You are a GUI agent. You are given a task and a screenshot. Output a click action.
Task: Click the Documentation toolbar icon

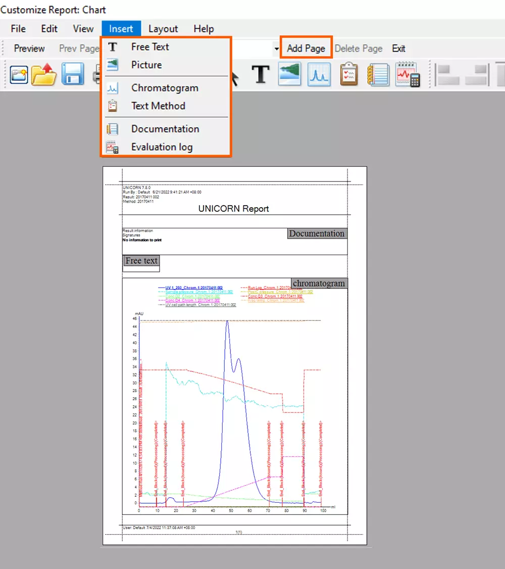pyautogui.click(x=377, y=75)
